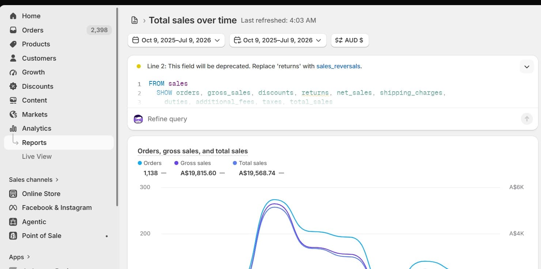Open Online Store using the storefront icon

point(13,194)
